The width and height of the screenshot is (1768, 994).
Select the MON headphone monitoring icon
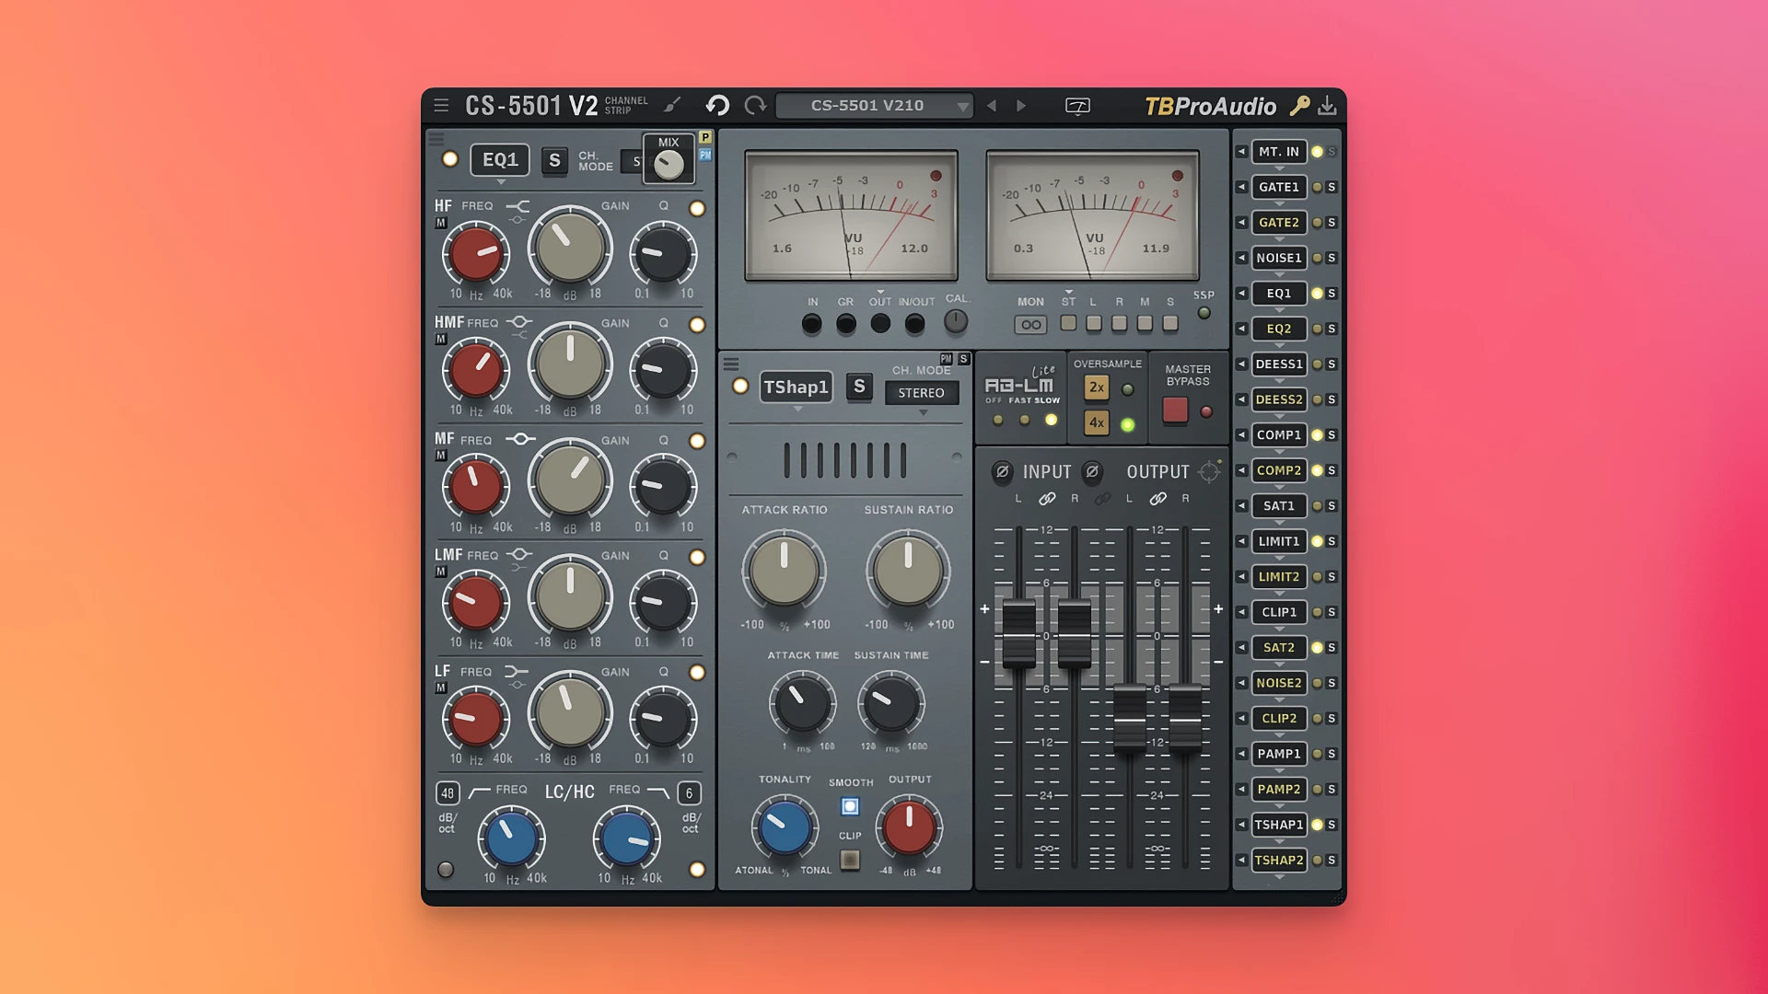click(1029, 324)
